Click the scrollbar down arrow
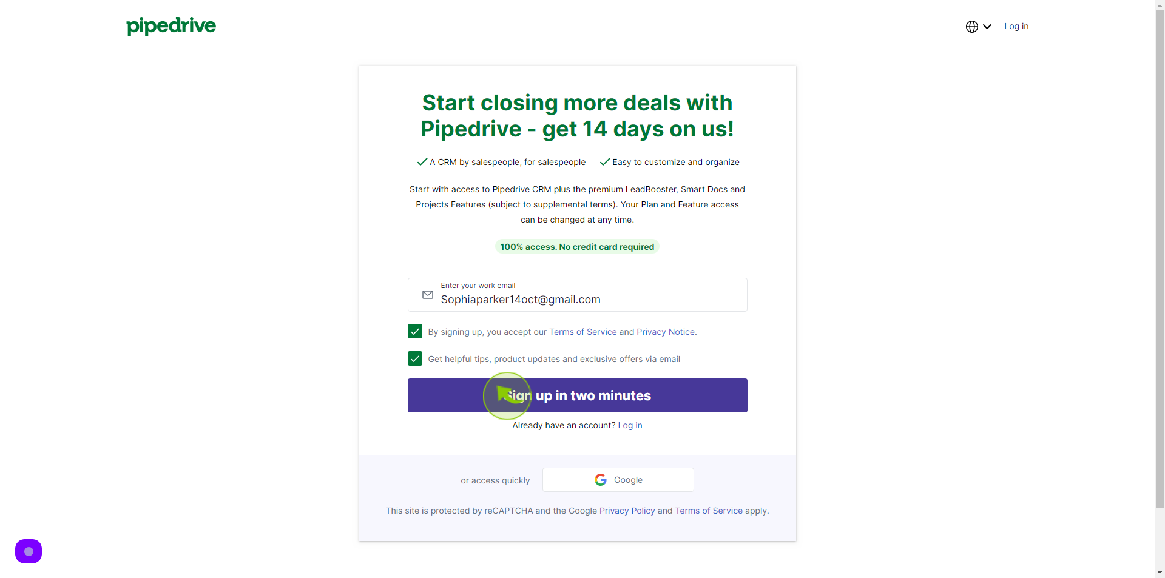 point(1160,573)
